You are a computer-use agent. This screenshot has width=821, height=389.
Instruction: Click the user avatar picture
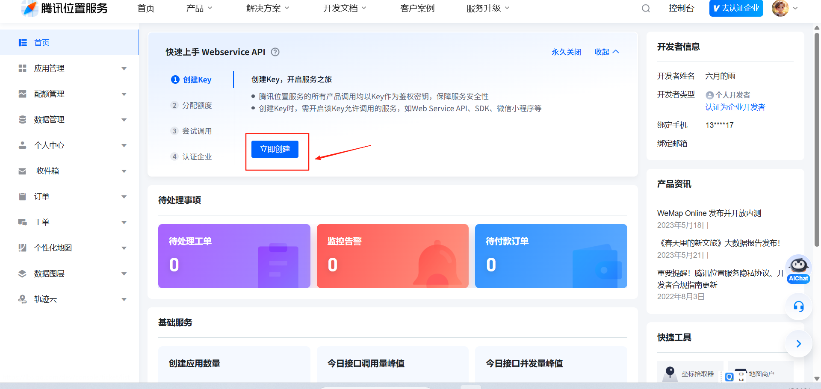coord(780,8)
